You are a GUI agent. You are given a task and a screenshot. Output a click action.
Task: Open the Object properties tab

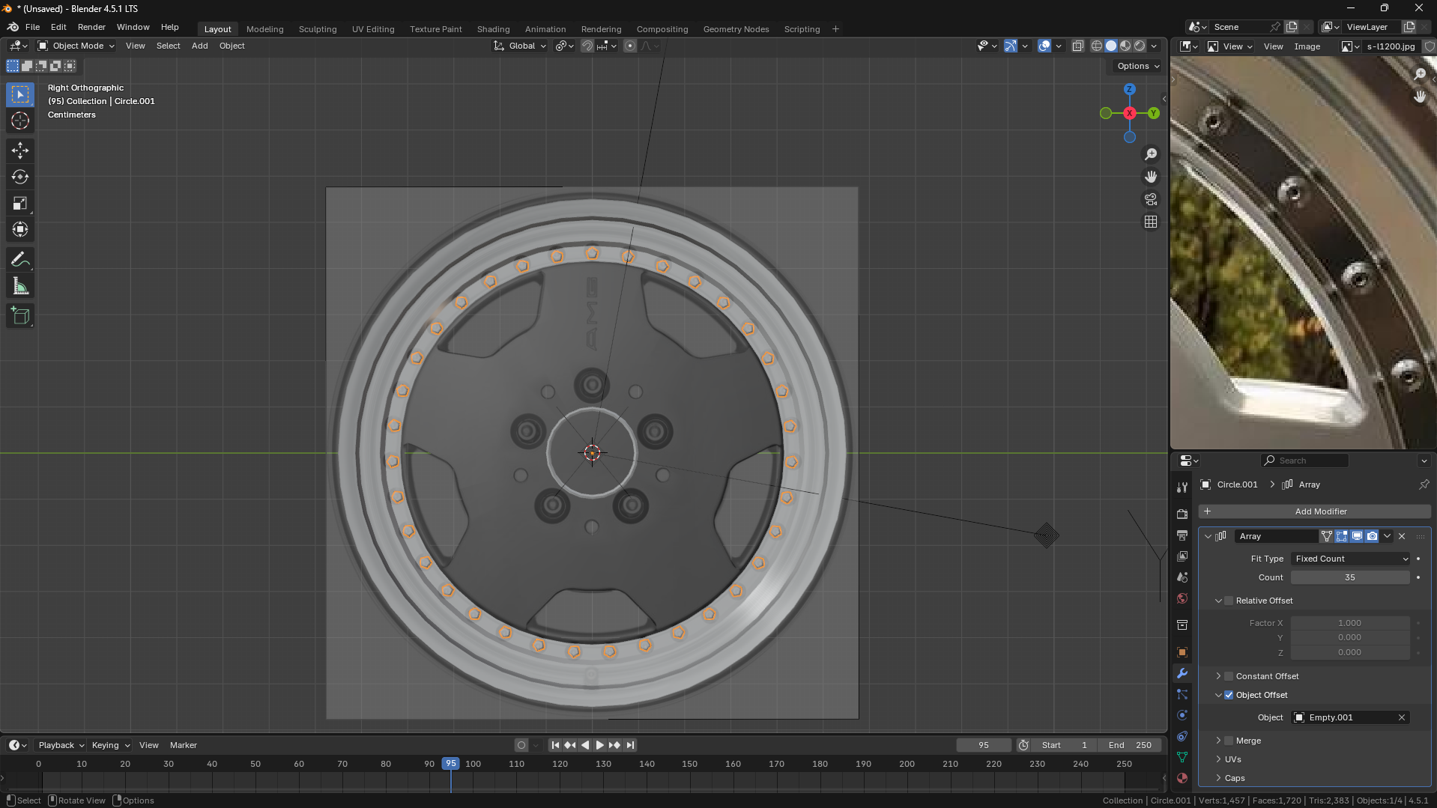(x=1182, y=651)
